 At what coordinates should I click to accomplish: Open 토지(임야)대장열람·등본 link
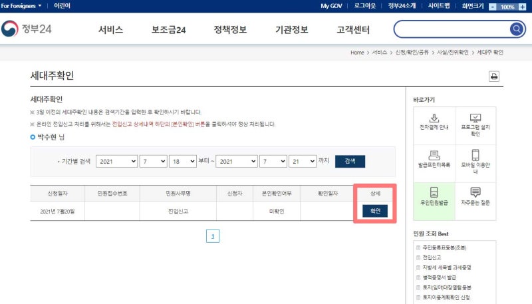[446, 287]
